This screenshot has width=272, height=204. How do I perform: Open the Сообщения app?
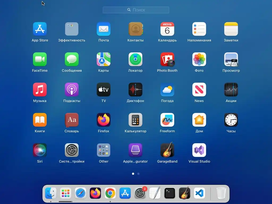coord(72,59)
